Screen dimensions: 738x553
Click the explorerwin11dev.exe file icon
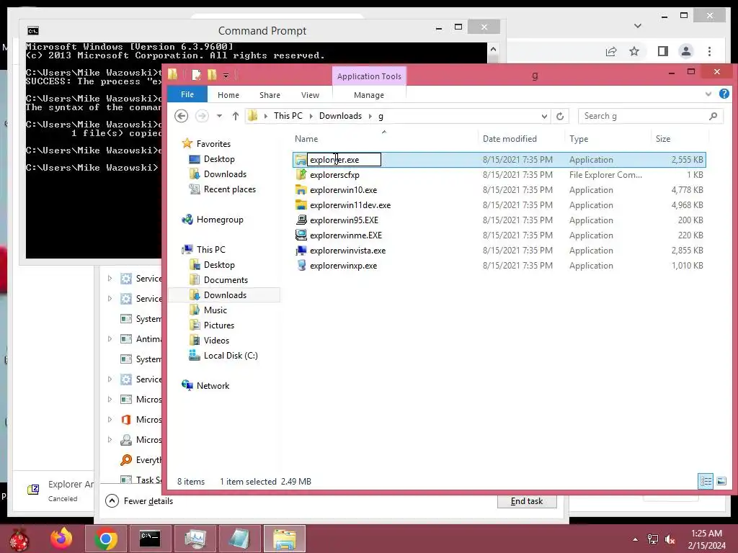[301, 205]
